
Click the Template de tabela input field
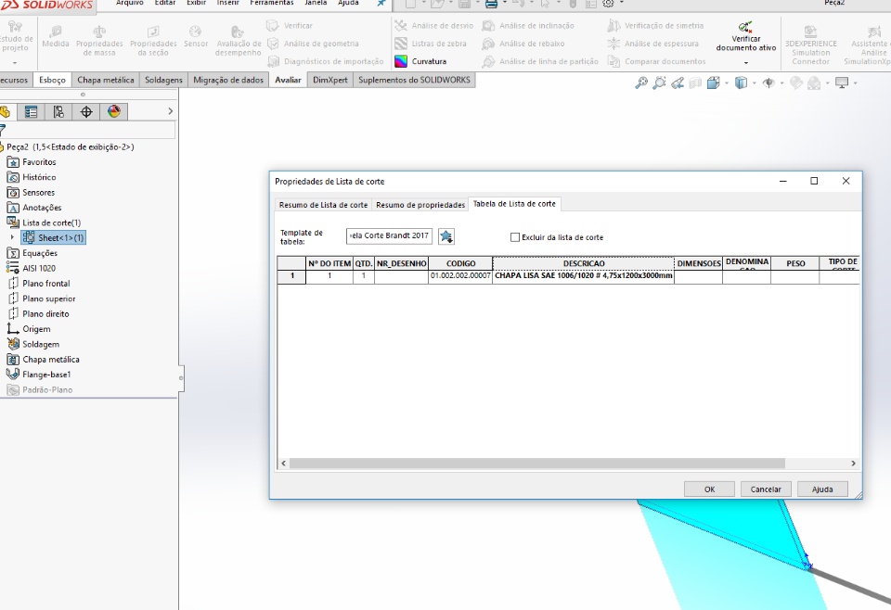(389, 236)
